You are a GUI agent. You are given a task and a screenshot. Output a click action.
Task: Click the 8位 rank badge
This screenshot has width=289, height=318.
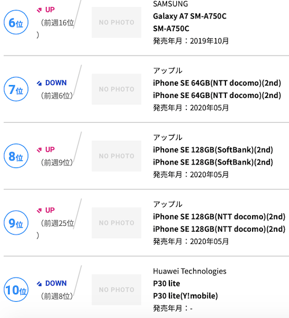(x=16, y=156)
